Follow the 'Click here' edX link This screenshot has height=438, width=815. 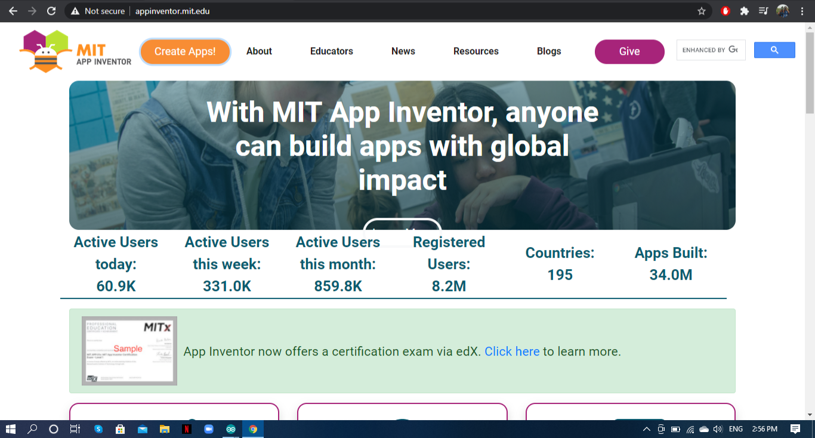click(x=512, y=351)
